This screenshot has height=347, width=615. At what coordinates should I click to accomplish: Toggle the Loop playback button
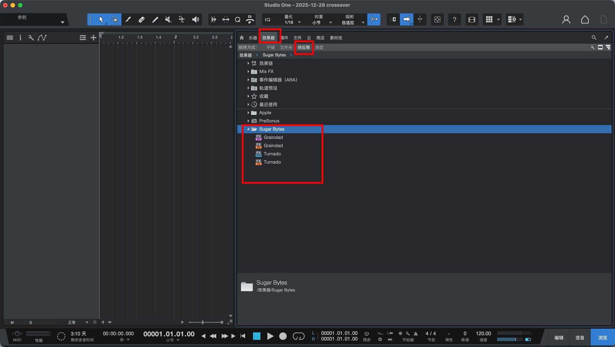pos(299,336)
